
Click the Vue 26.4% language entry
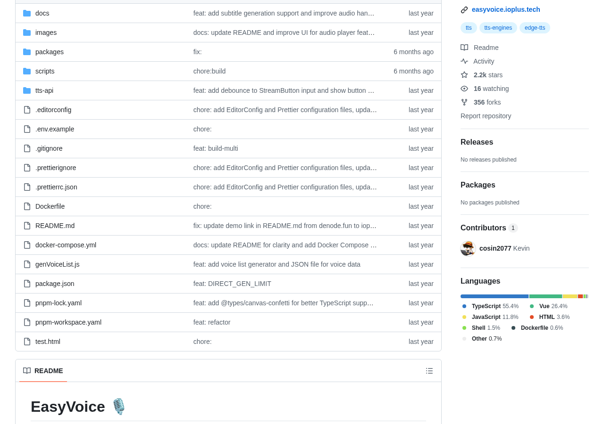click(549, 306)
